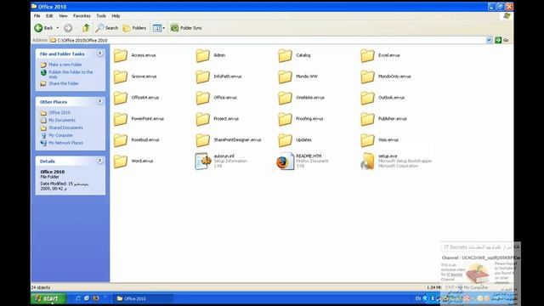Select the Project.en-us folder icon
Viewport: 544px width, 306px height.
click(x=202, y=119)
